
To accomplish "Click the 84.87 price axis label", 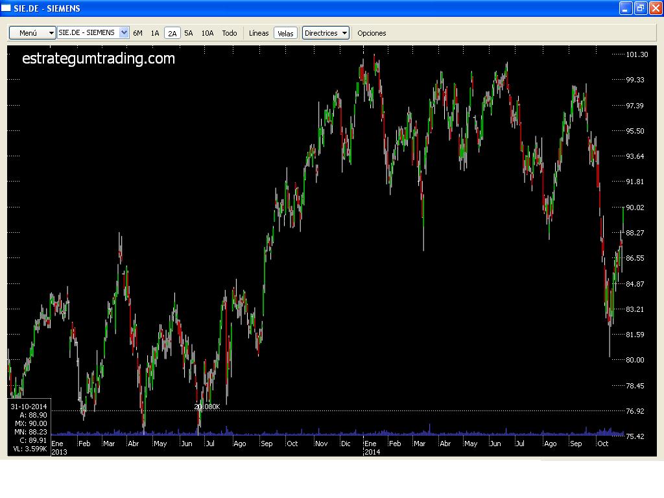I will (x=635, y=284).
